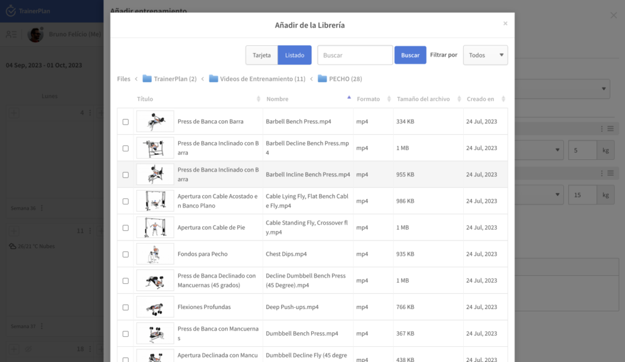Viewport: 625px width, 362px height.
Task: Check the Fondos para Pecho row
Action: (x=126, y=255)
